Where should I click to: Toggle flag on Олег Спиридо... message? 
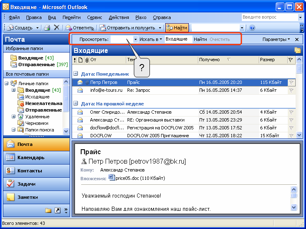coord(292,112)
